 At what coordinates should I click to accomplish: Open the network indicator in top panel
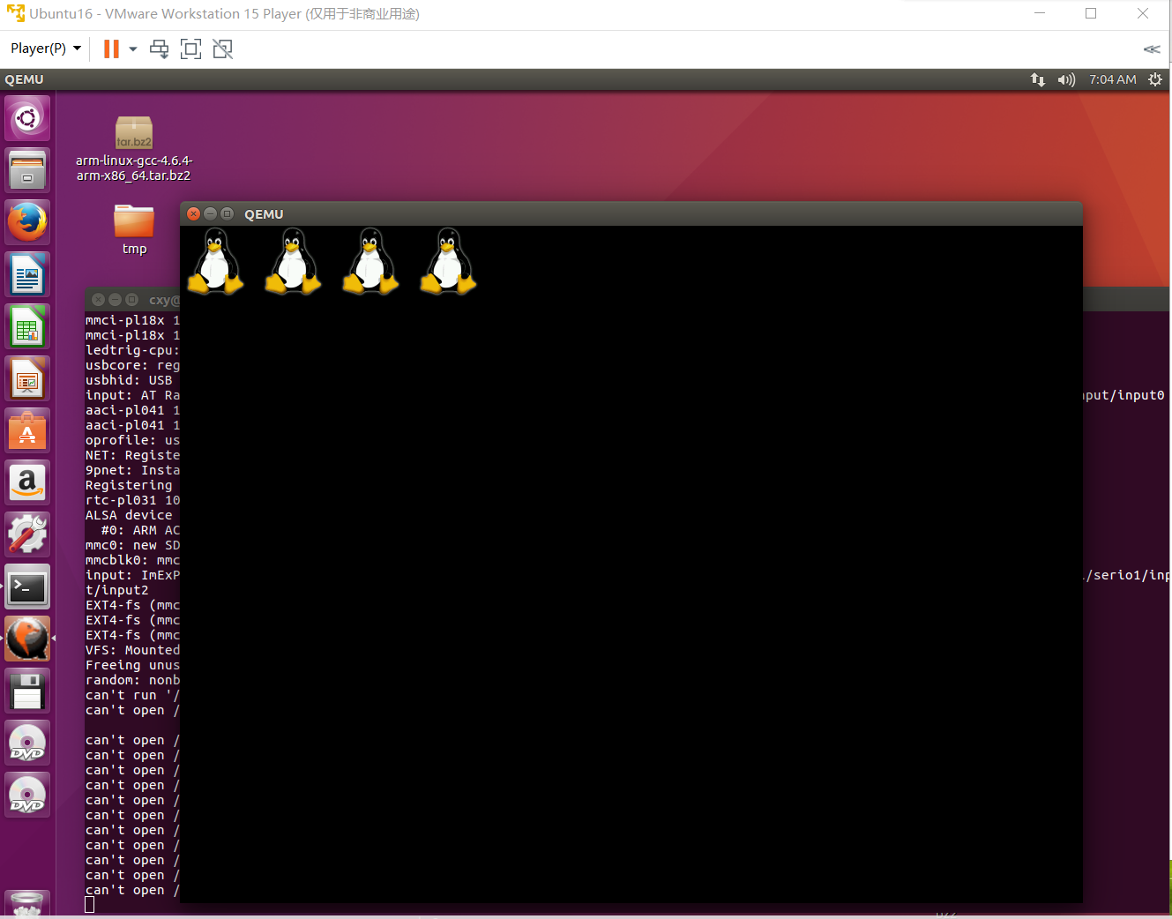(x=1038, y=79)
